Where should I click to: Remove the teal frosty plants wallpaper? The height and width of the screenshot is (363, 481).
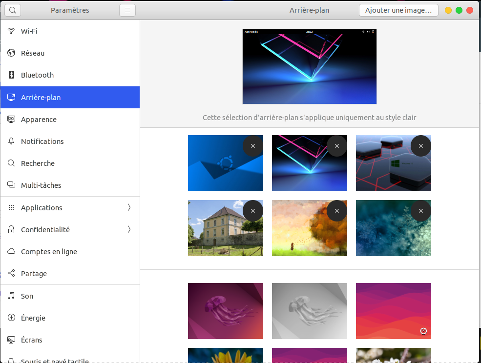click(421, 211)
